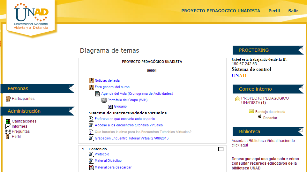Collapse the Biblioteca block
307x172 pixels.
coord(301,130)
